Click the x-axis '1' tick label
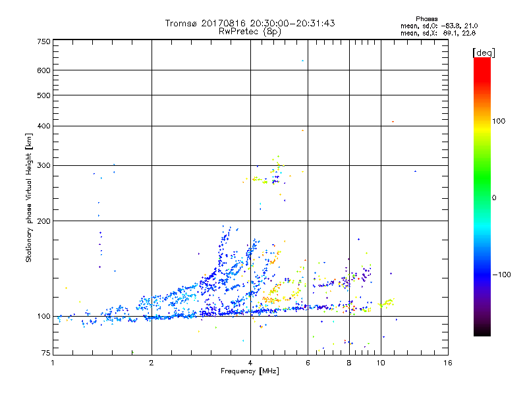Viewport: 527px width, 395px height. (53, 363)
